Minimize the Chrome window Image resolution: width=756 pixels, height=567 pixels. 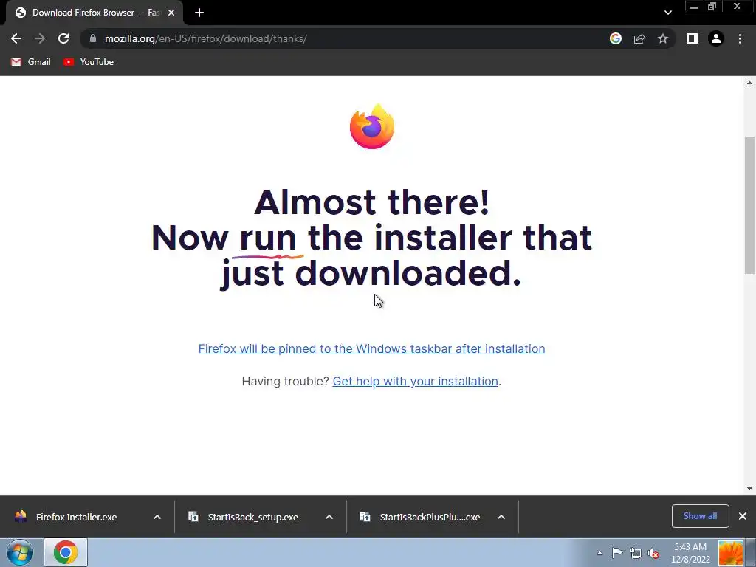coord(694,7)
